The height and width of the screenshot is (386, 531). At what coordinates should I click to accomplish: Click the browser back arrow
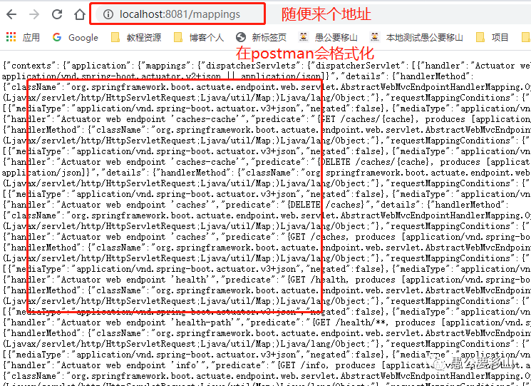11,14
